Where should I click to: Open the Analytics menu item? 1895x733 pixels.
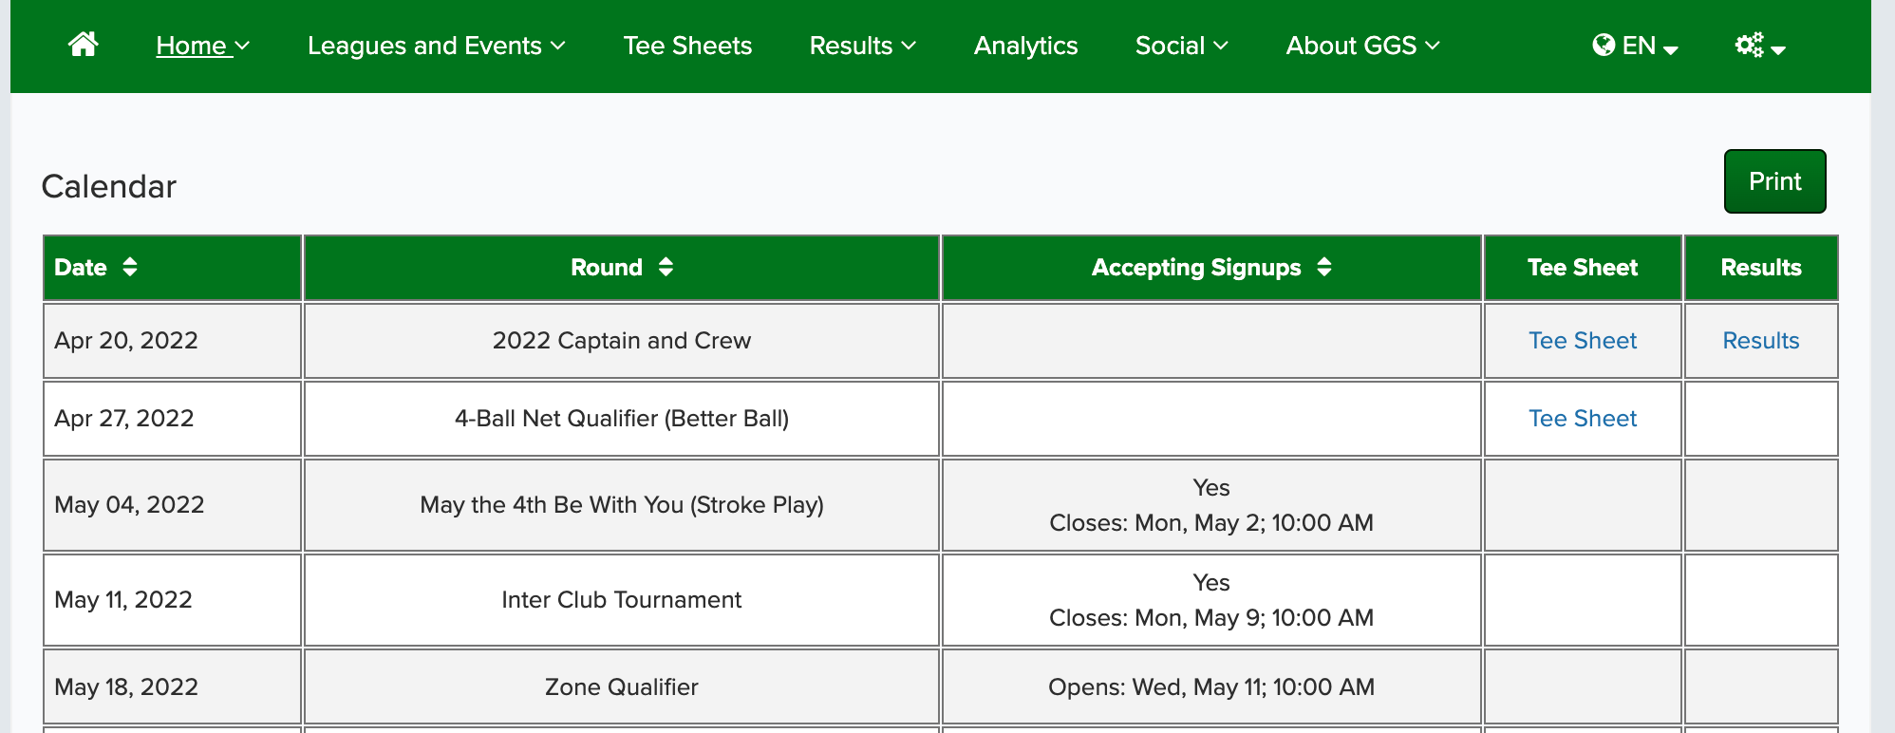coord(1025,46)
